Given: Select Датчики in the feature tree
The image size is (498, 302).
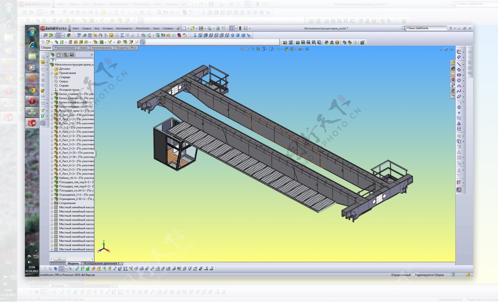Looking at the screenshot, I should click(x=65, y=69).
